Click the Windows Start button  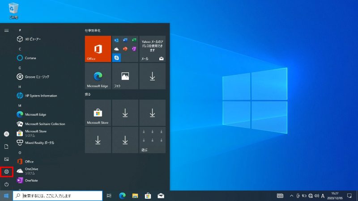(6, 196)
